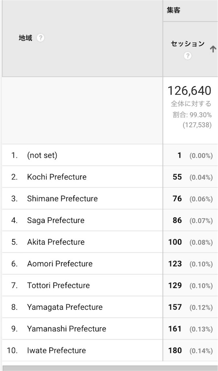Viewport: 218px width, 371px height.
Task: Click the 地域 column header
Action: coord(25,38)
